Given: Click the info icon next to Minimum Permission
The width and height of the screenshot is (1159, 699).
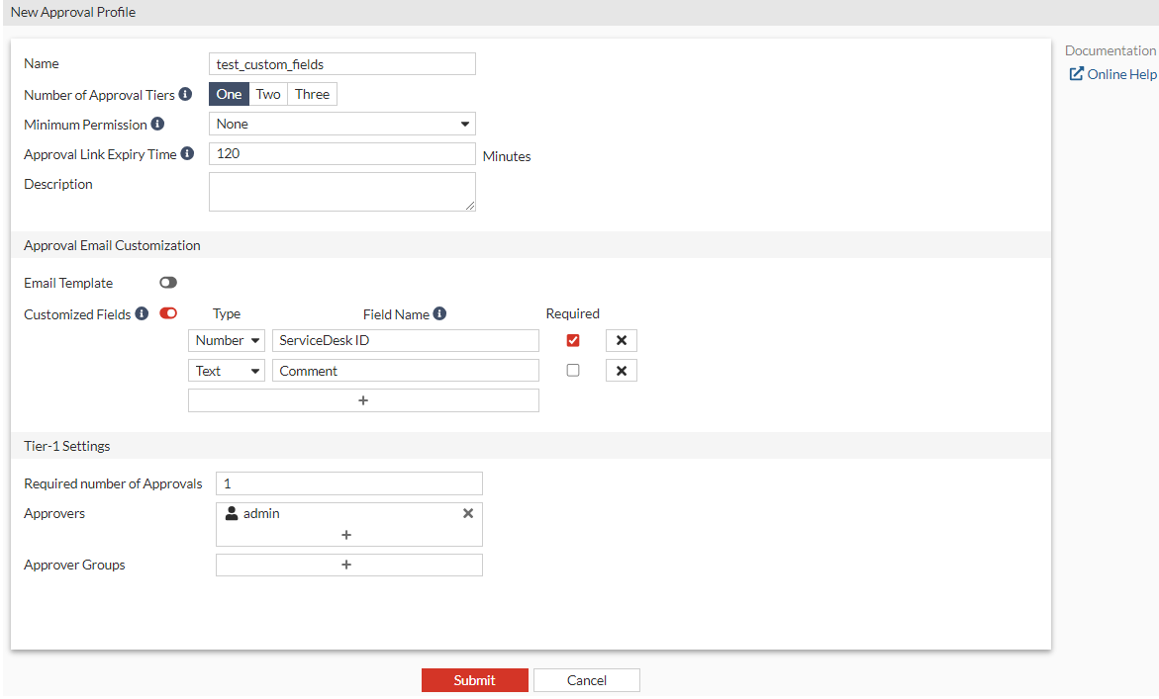Looking at the screenshot, I should pyautogui.click(x=160, y=125).
